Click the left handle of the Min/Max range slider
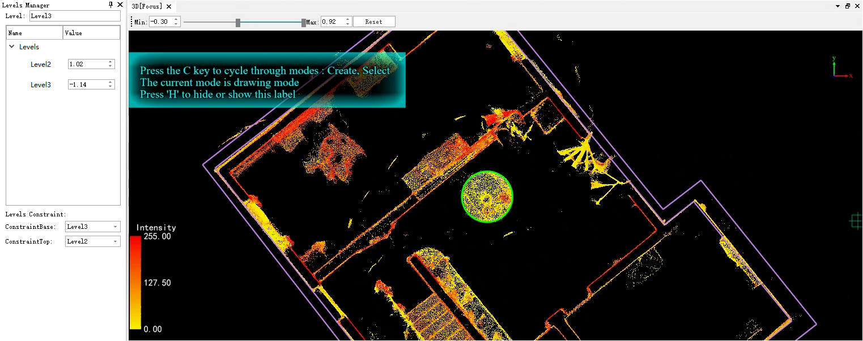This screenshot has width=863, height=341. [x=238, y=23]
